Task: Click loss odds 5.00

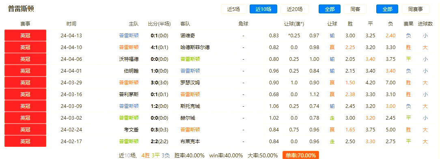Action: click(x=390, y=130)
